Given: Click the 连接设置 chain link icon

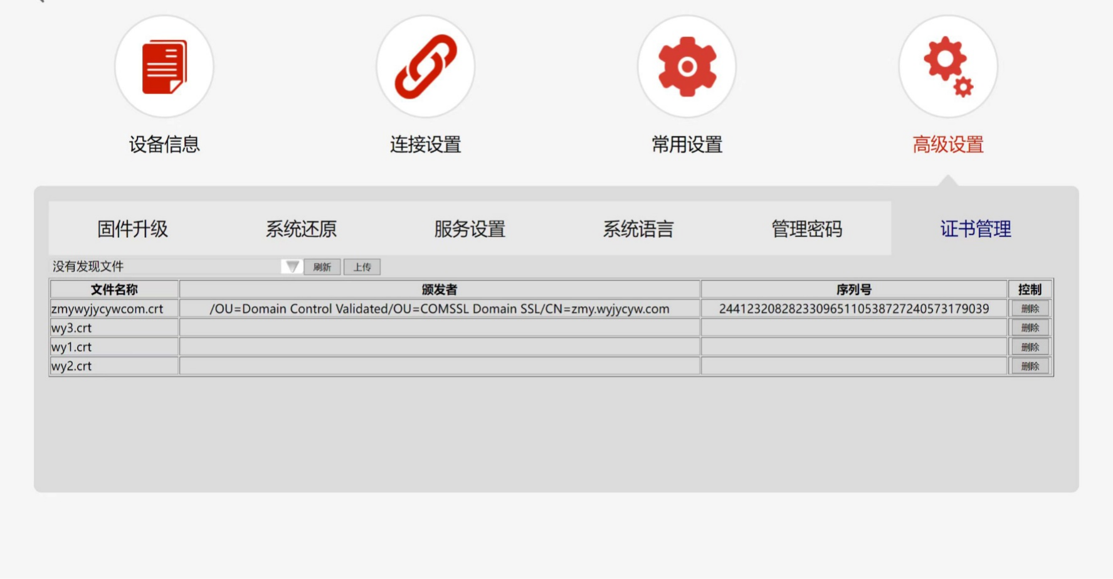Looking at the screenshot, I should 425,66.
